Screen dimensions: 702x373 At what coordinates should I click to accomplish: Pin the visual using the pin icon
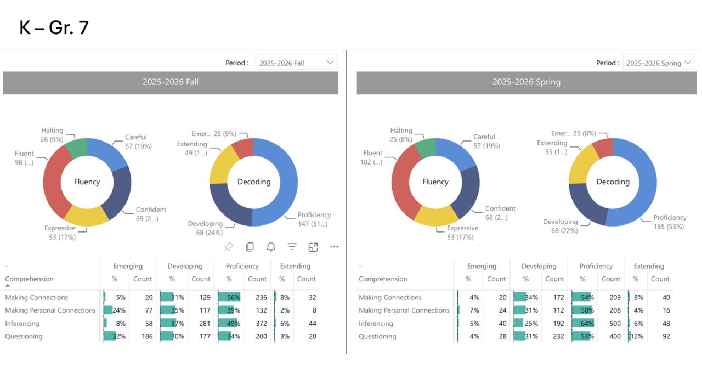(x=229, y=247)
